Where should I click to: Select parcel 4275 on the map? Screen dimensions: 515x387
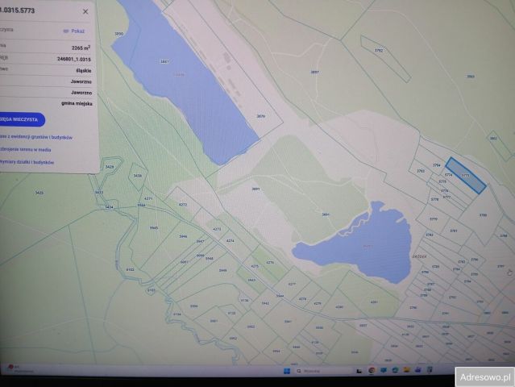tap(255, 266)
